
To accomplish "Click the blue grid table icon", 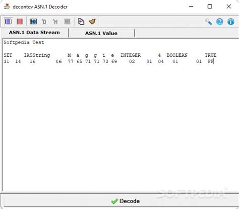I will tap(33, 21).
